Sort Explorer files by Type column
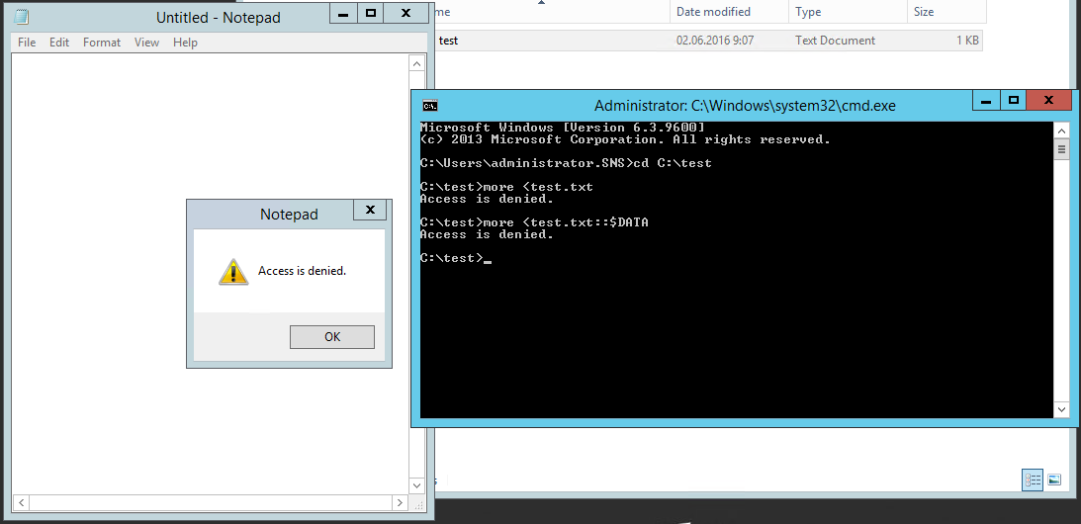This screenshot has height=524, width=1081. 848,12
